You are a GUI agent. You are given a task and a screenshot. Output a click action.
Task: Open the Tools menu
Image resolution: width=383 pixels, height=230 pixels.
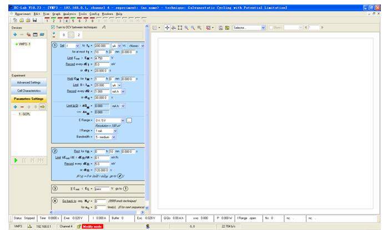(x=83, y=14)
